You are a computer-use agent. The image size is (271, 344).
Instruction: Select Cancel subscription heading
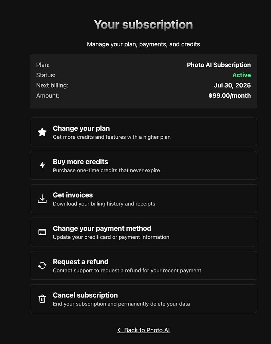click(x=85, y=295)
